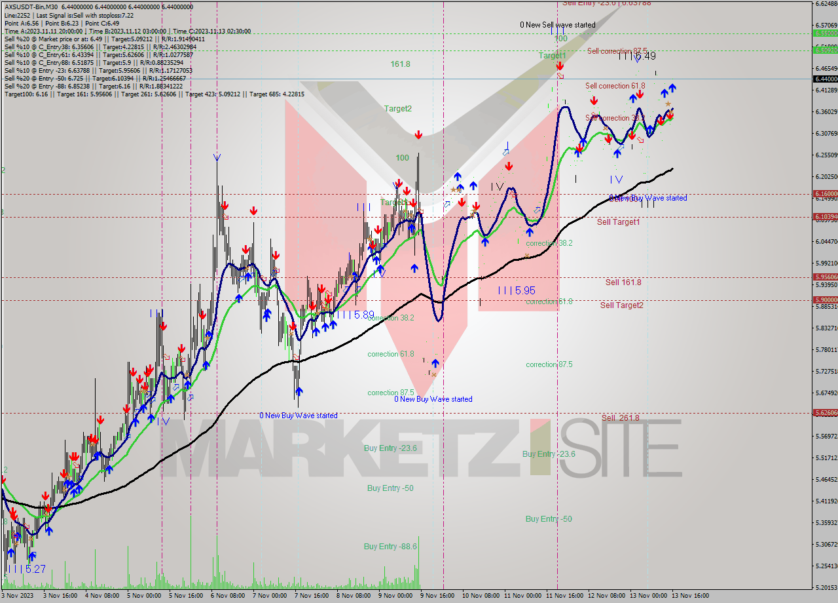The image size is (838, 603).
Task: Click the 6.44000 current price tag
Action: [x=825, y=79]
